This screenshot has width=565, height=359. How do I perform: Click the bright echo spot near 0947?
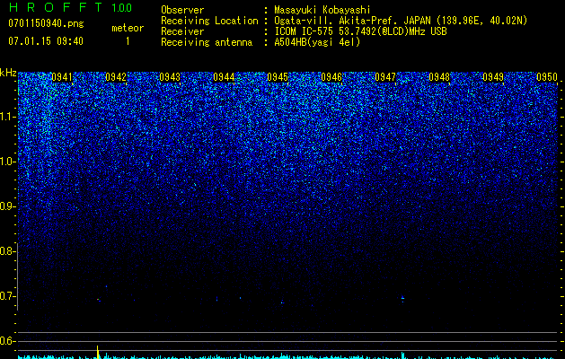point(402,298)
